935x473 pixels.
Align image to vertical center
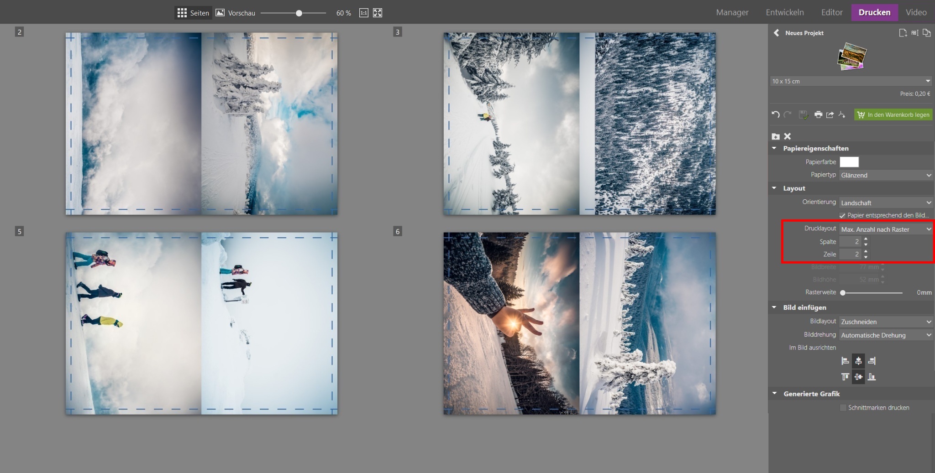pos(858,377)
